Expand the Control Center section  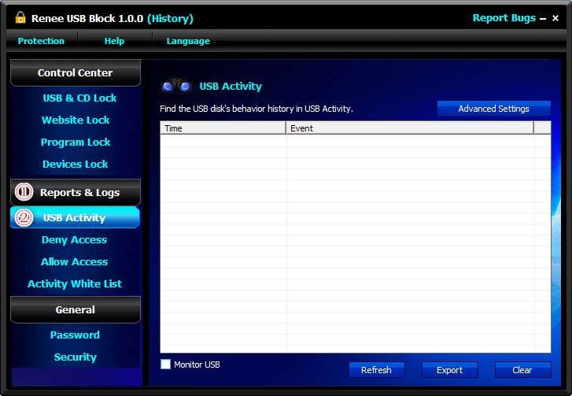(76, 72)
